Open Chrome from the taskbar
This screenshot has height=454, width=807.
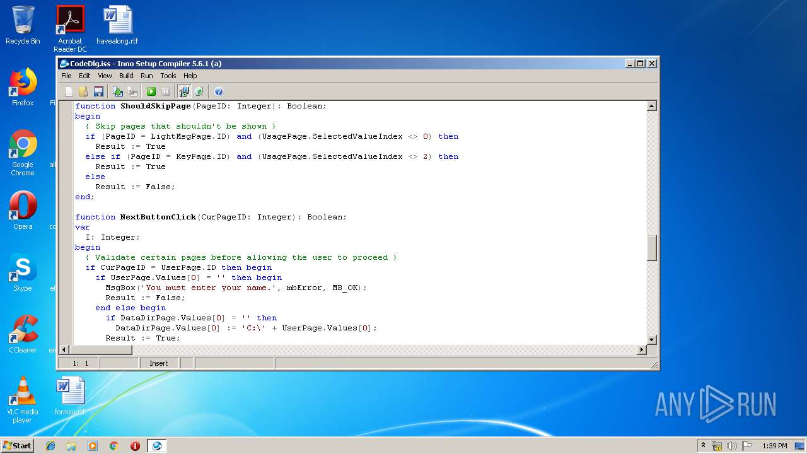(113, 445)
